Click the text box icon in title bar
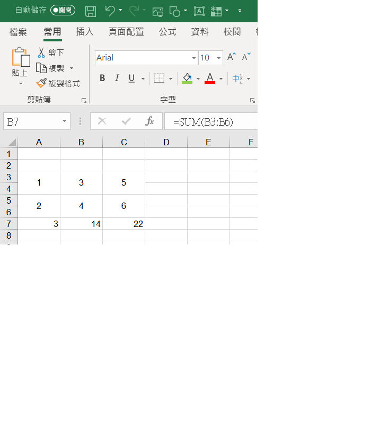The height and width of the screenshot is (447, 371). pos(199,11)
